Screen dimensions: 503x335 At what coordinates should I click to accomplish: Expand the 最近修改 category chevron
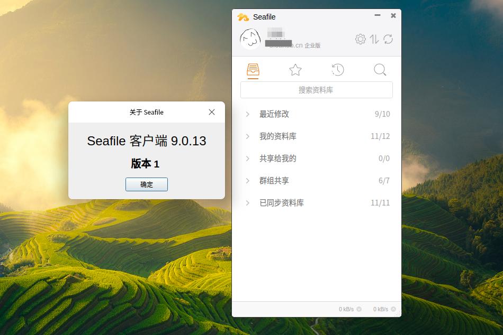pos(248,114)
